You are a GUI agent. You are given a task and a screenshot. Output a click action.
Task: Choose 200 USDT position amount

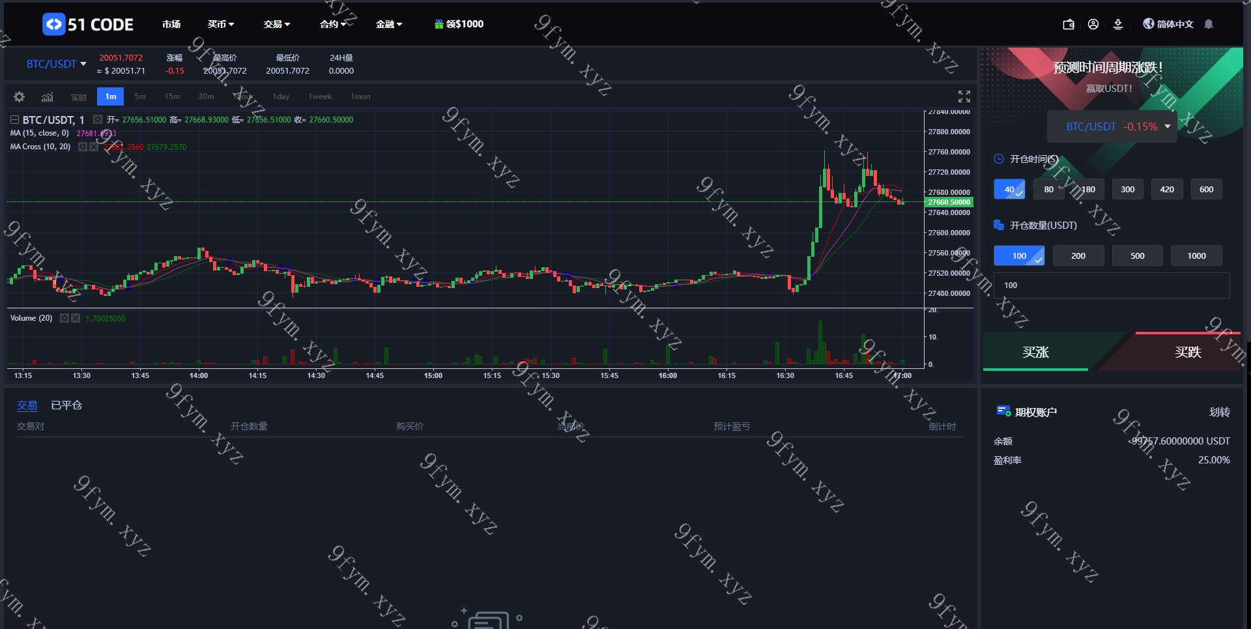pos(1078,256)
